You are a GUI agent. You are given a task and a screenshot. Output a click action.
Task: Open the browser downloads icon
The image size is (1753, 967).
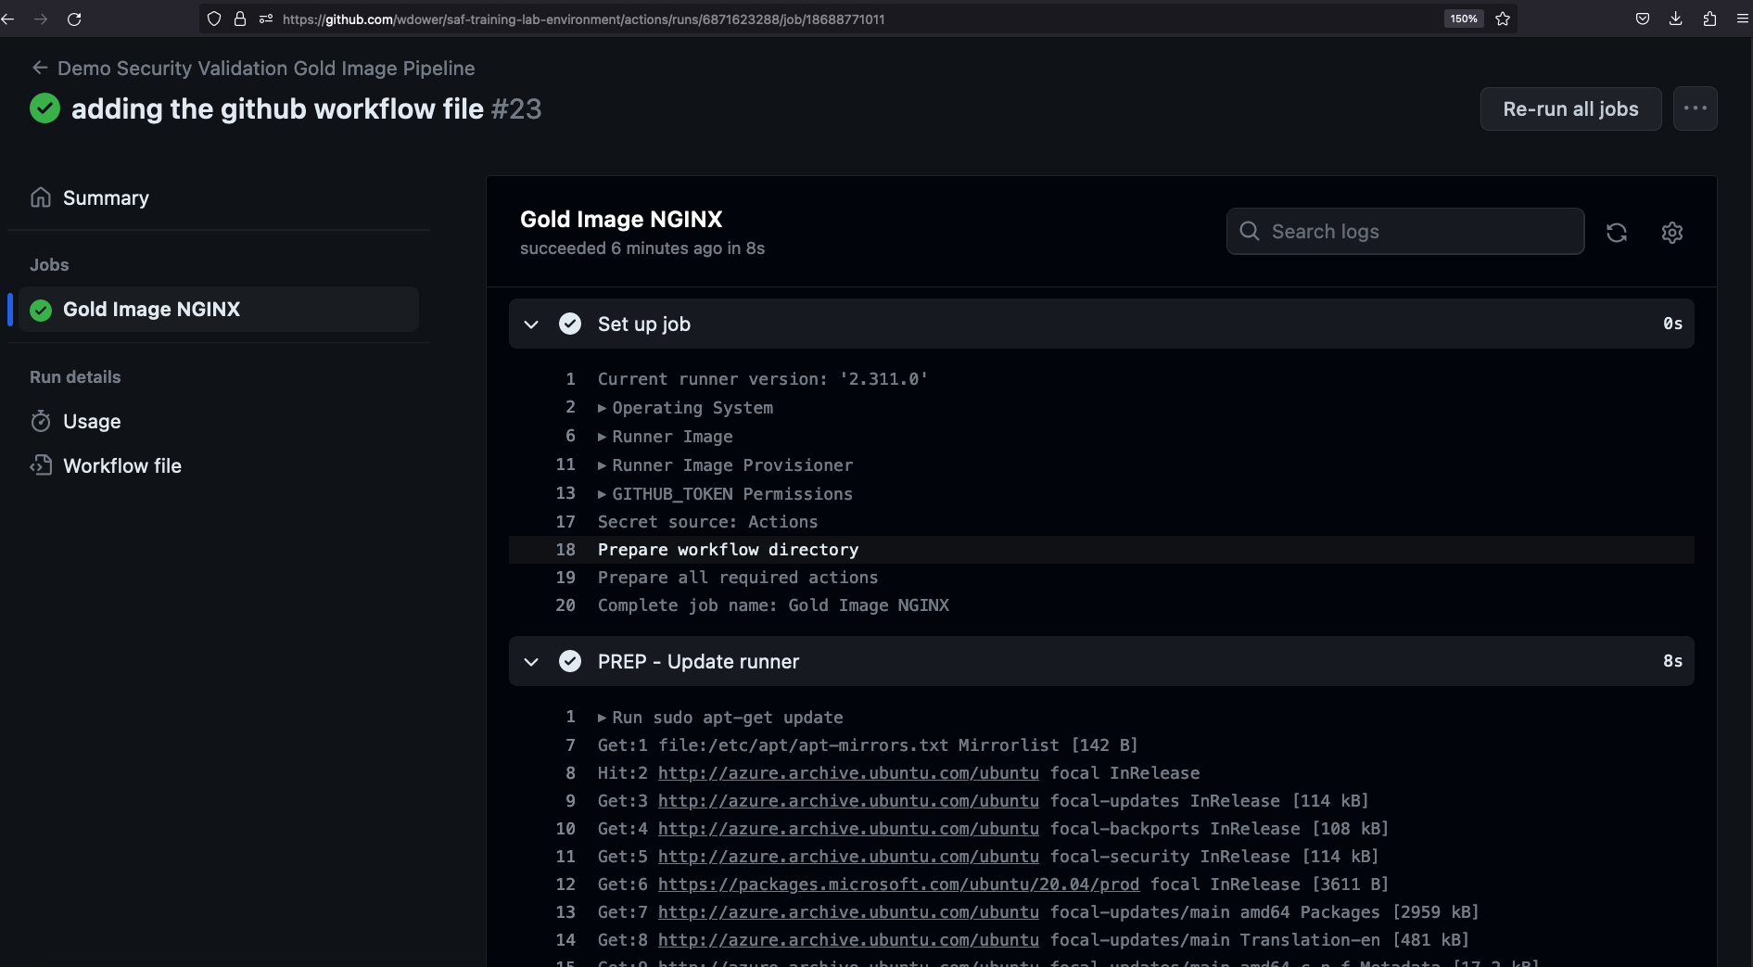pyautogui.click(x=1675, y=19)
